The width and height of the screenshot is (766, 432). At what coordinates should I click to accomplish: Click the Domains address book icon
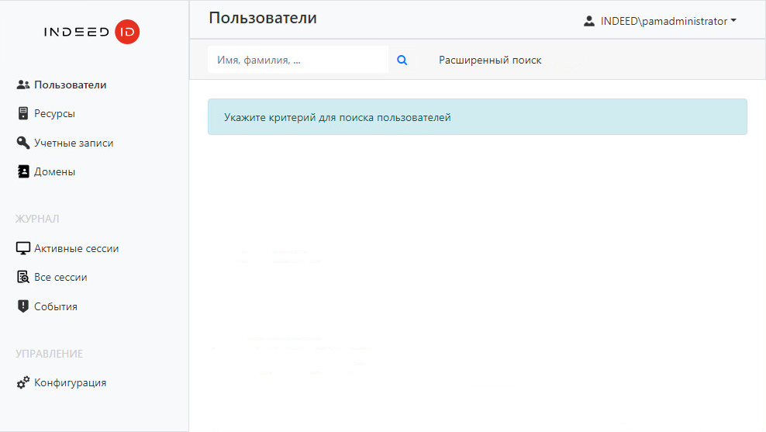(22, 171)
